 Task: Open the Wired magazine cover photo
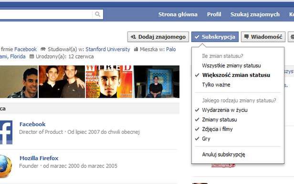coord(109,82)
